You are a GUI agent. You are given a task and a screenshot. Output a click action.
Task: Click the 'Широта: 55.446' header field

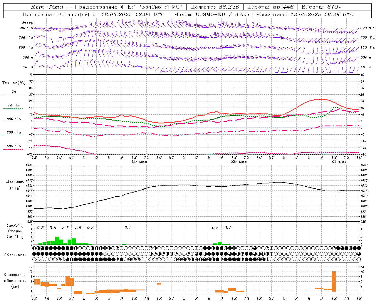[270, 7]
